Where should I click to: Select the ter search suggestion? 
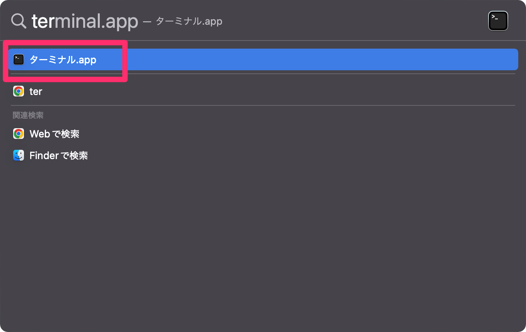click(36, 91)
